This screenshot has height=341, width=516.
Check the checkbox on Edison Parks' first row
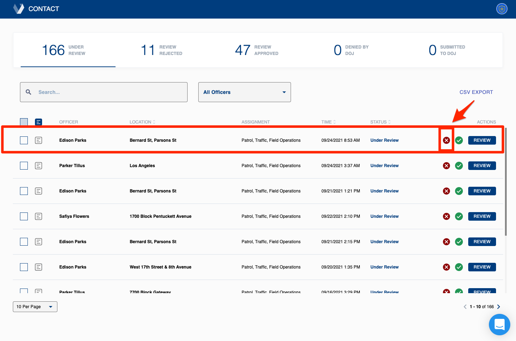tap(24, 140)
